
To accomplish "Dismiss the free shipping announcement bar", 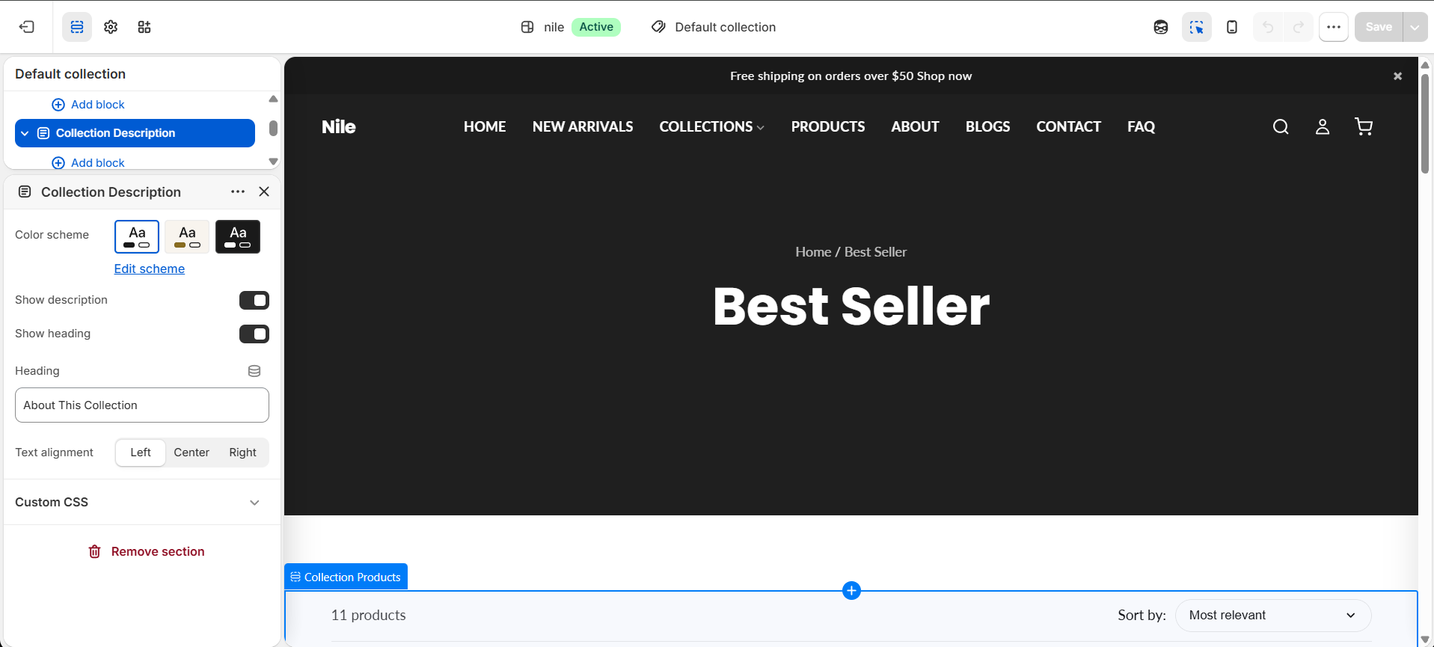I will 1397,76.
